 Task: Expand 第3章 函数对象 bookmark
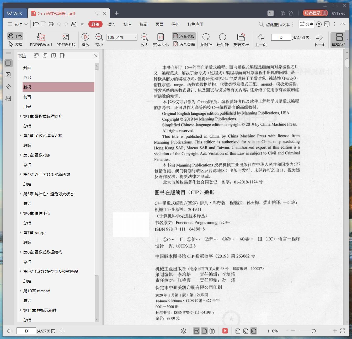tap(21, 155)
